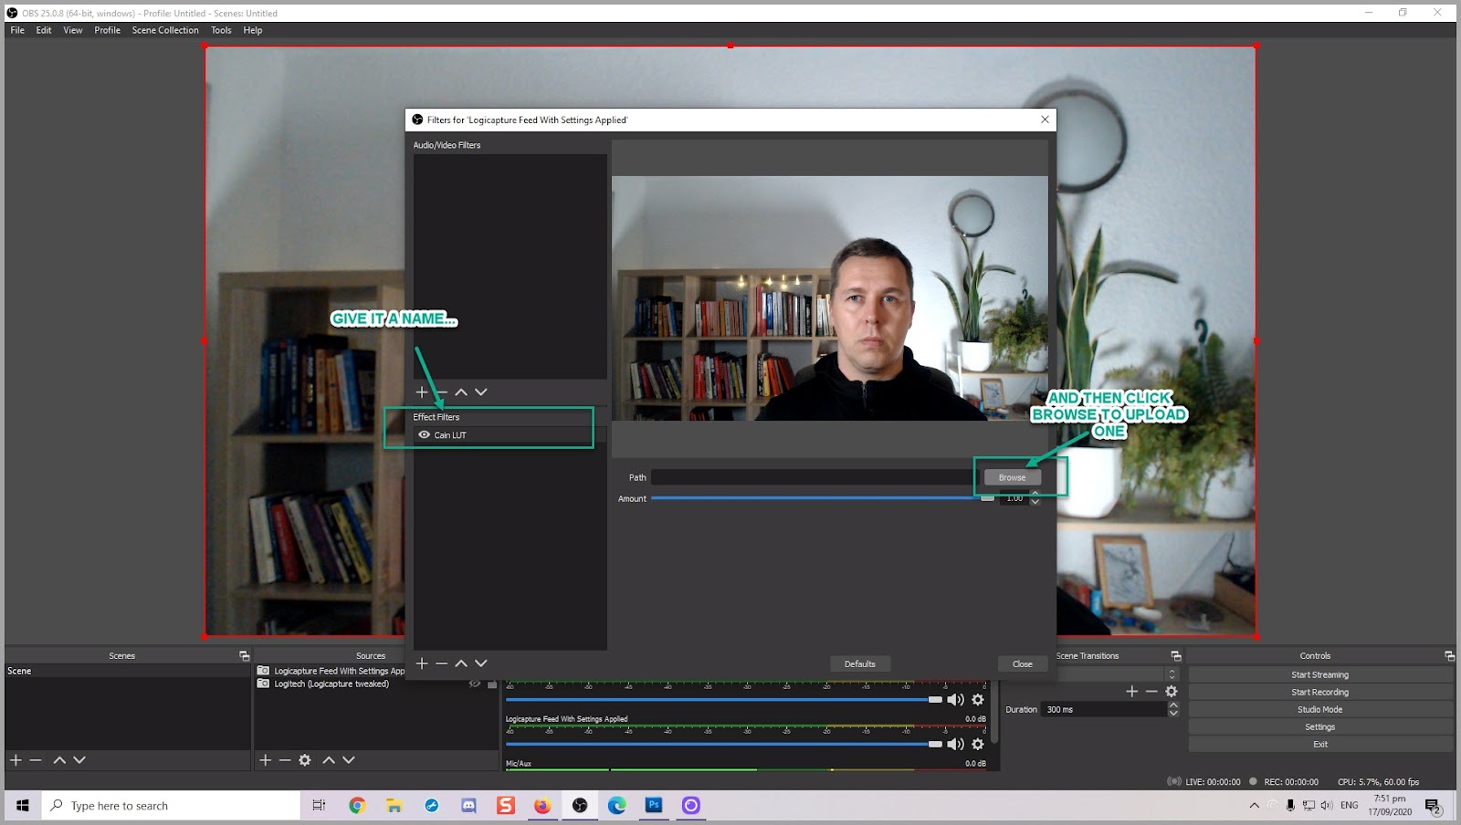The height and width of the screenshot is (825, 1461).
Task: Open mixer gear for Logicapture Feed track
Action: click(978, 744)
